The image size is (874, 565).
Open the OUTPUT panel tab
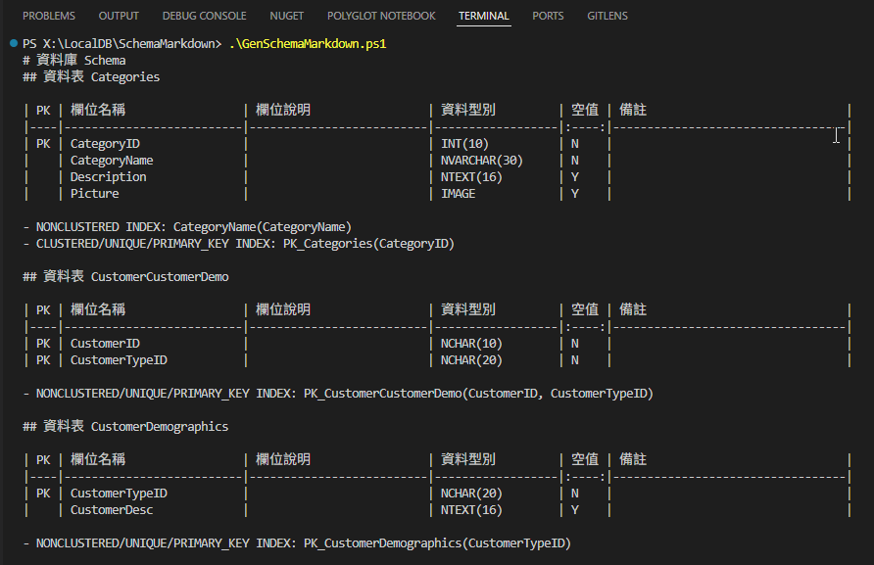tap(119, 16)
